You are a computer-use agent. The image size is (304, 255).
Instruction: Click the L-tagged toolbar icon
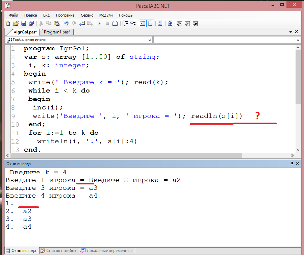pos(187,23)
